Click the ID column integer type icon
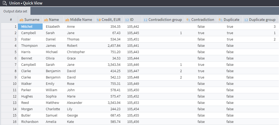This screenshot has width=279, height=125. (x=127, y=20)
